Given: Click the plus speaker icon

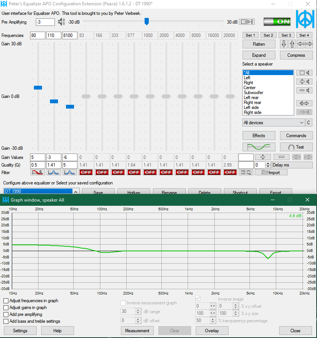Looking at the screenshot, I should (304, 82).
